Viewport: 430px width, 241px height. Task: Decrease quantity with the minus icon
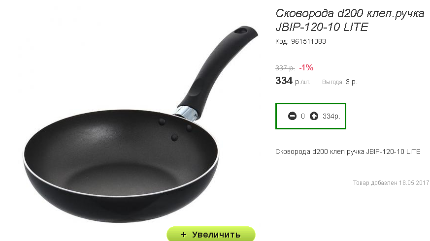point(293,116)
